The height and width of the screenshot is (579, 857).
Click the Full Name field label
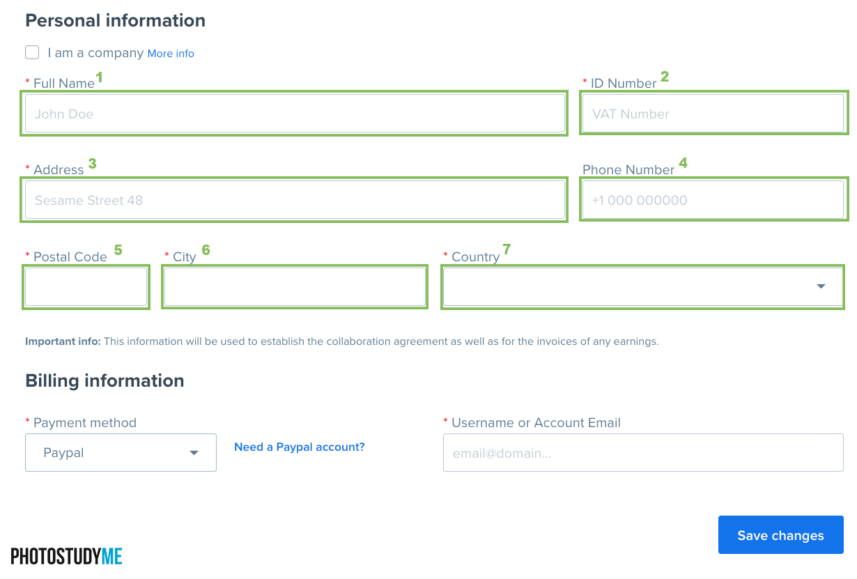pos(64,84)
